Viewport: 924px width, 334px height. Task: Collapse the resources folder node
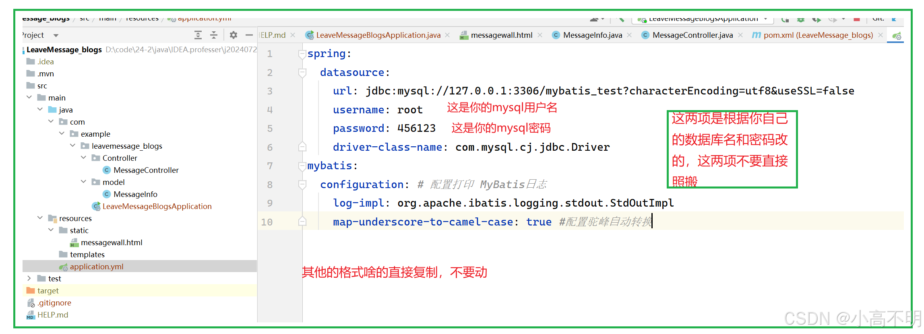[40, 218]
